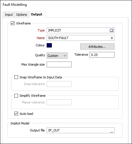
Task: Toggle the Auto load checkbox
Action: (16, 114)
